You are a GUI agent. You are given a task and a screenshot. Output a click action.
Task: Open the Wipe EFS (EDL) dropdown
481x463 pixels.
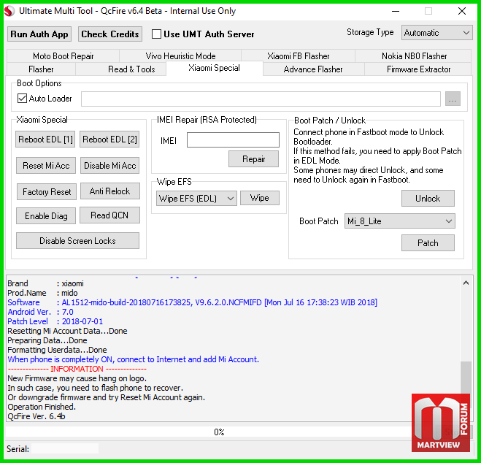pos(196,199)
